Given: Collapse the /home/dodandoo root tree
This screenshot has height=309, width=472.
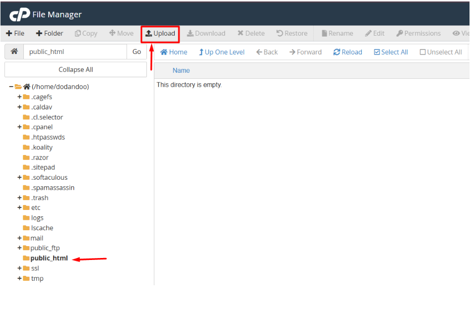Looking at the screenshot, I should click(x=11, y=87).
